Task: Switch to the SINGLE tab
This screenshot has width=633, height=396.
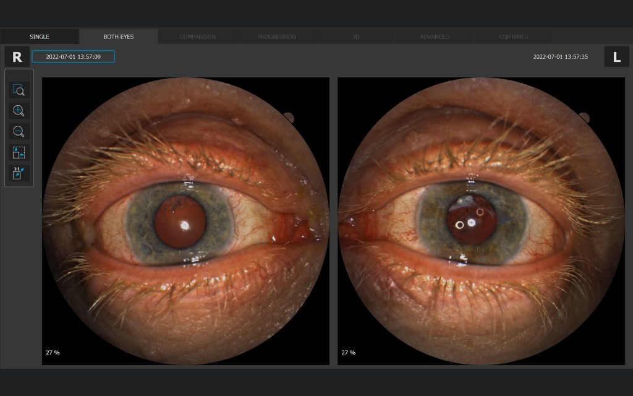Action: pos(40,37)
